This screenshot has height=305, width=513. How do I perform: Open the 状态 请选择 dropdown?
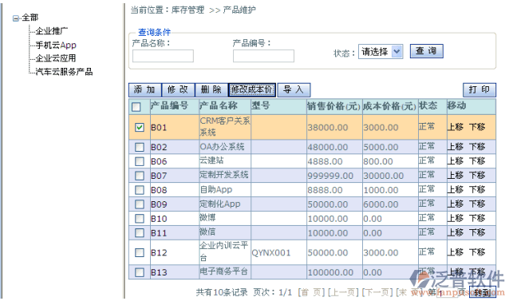381,52
